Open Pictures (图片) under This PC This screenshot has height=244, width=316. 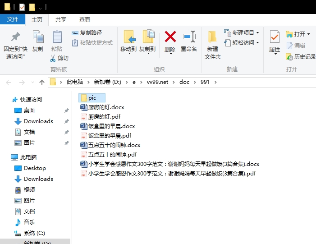[x=25, y=201]
